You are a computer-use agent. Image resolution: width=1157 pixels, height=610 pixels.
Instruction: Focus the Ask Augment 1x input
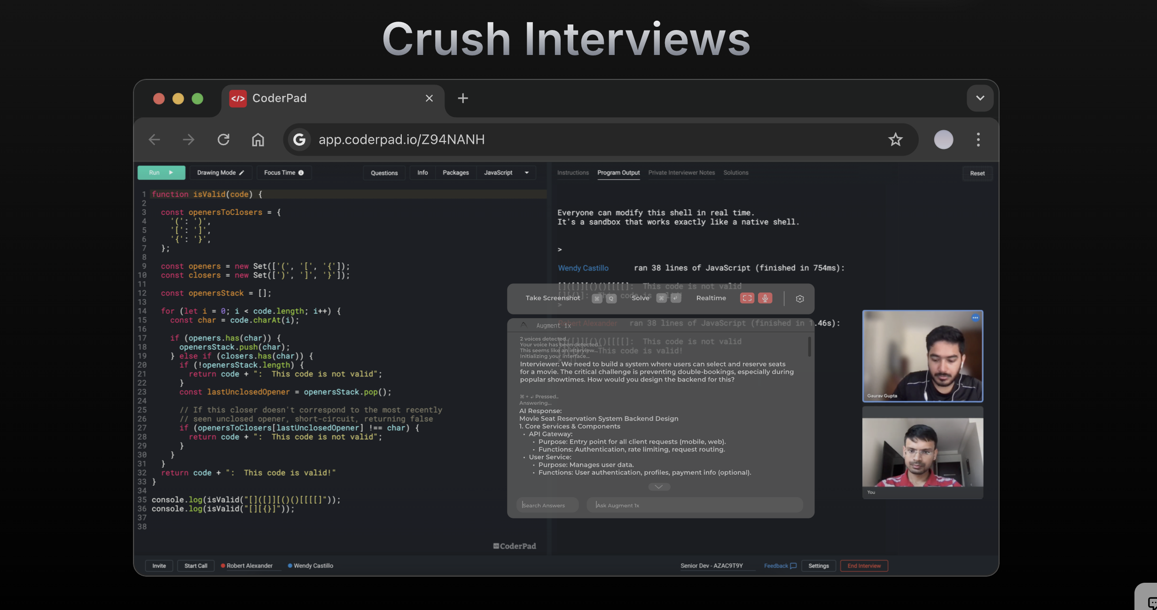pos(695,505)
